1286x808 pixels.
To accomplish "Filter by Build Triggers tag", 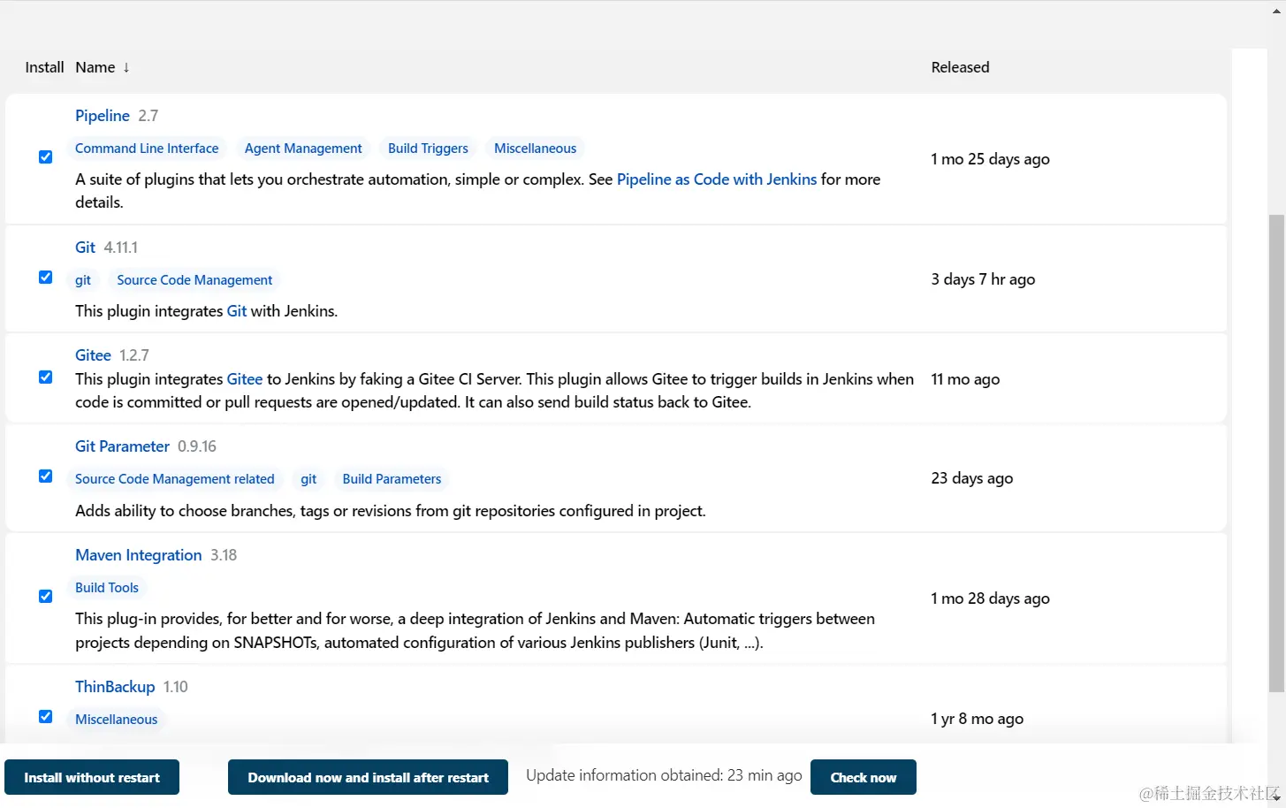I will tap(428, 149).
